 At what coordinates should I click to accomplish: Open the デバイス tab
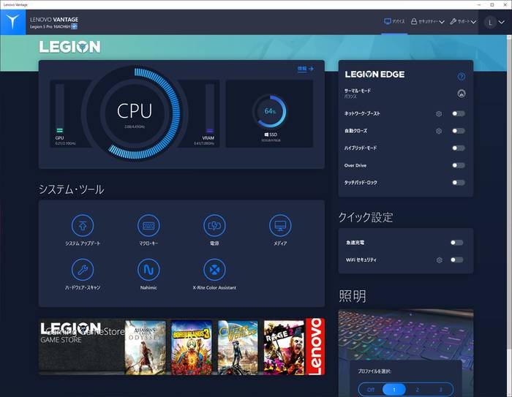coord(394,21)
